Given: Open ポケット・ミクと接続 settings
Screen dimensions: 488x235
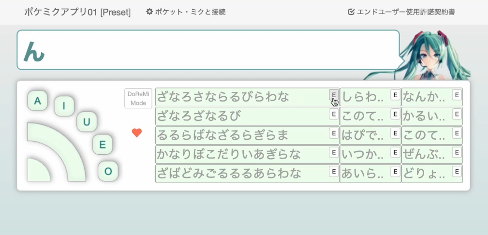Looking at the screenshot, I should click(x=186, y=12).
